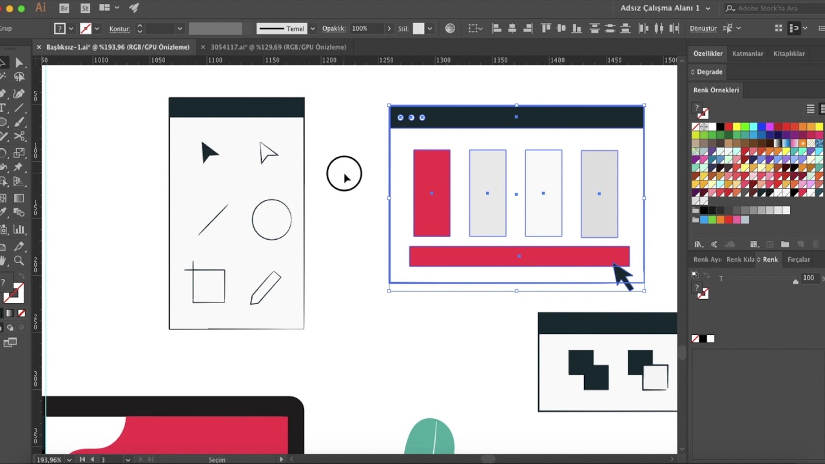
Task: Open the Adsız Çalışma Alanı 1 workspace dropdown
Action: [x=665, y=8]
